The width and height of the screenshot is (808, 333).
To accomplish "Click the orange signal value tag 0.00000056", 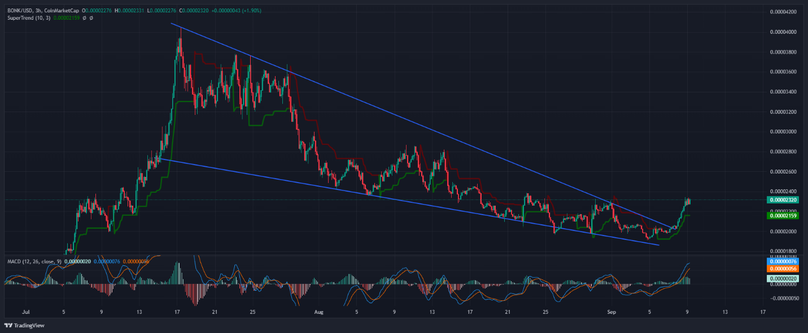I will pyautogui.click(x=781, y=269).
